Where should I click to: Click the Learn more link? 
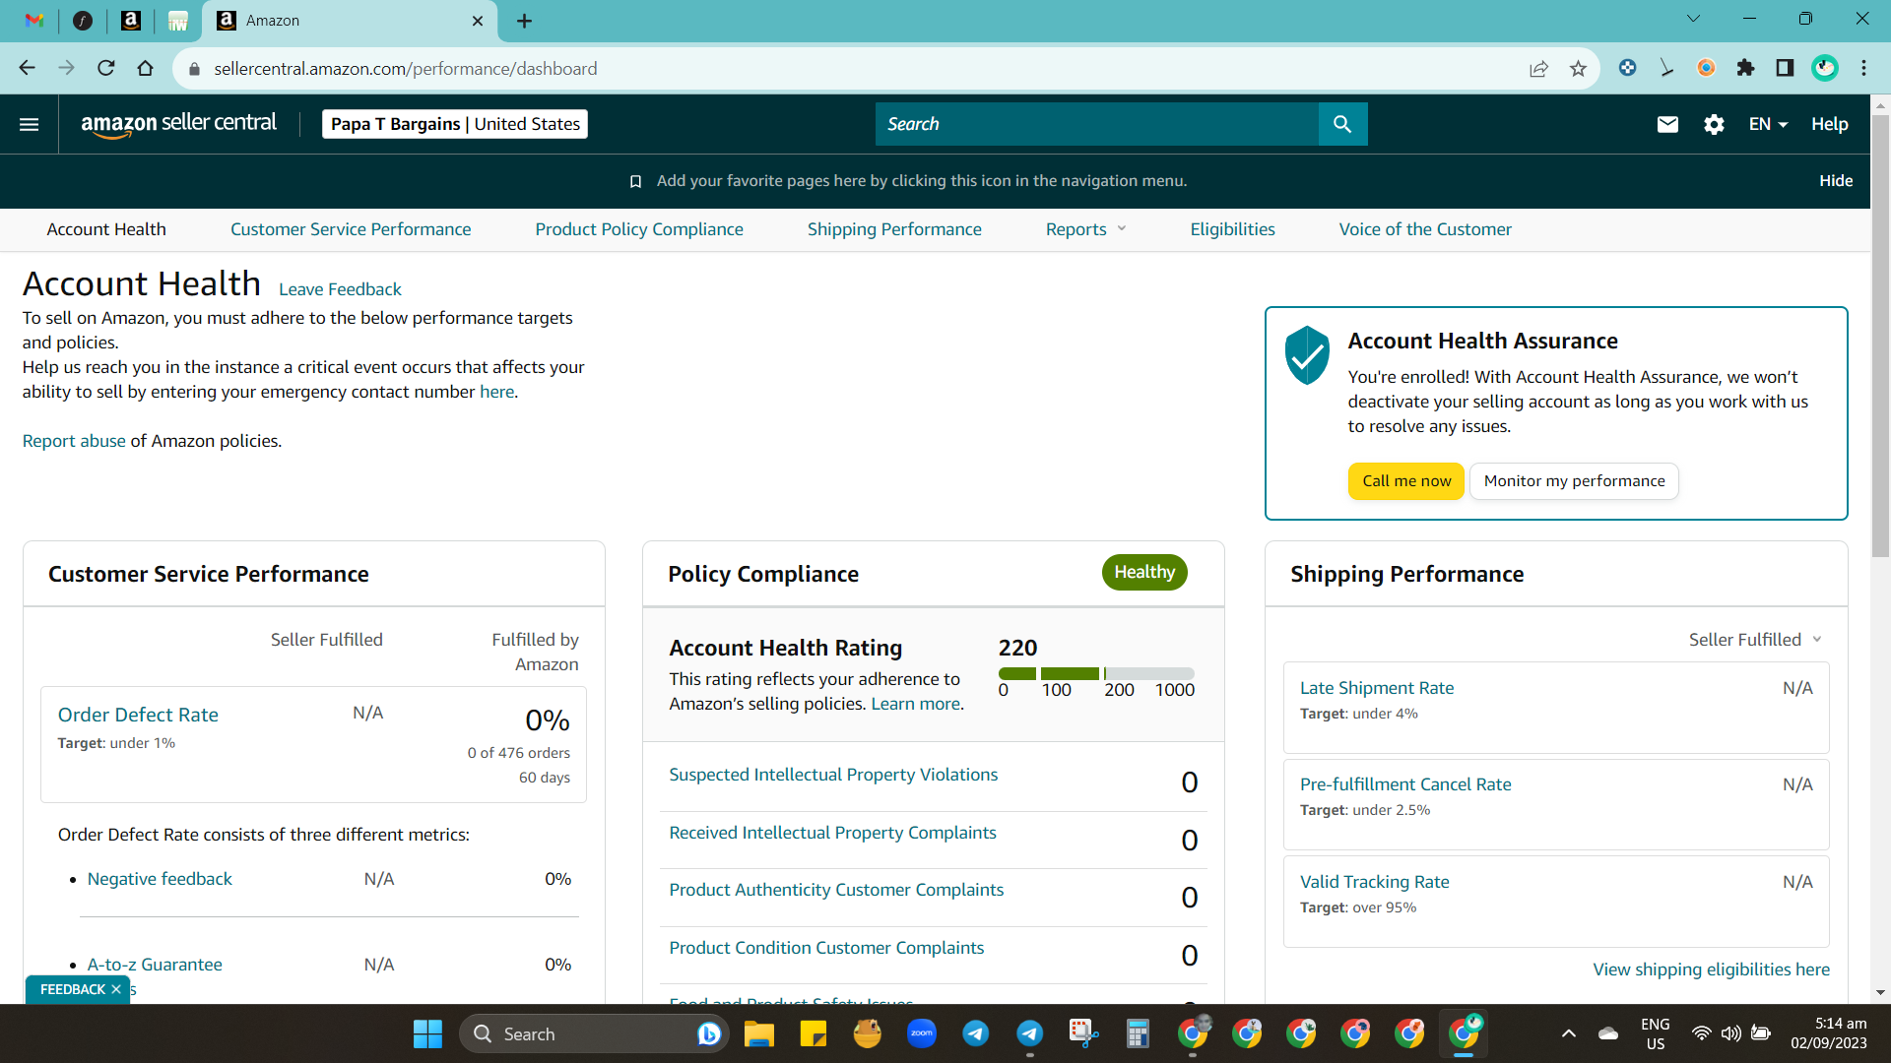tap(915, 704)
